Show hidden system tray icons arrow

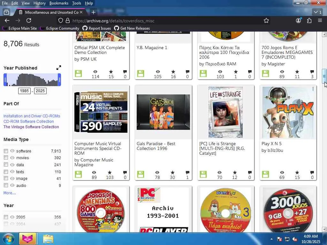pos(271,239)
